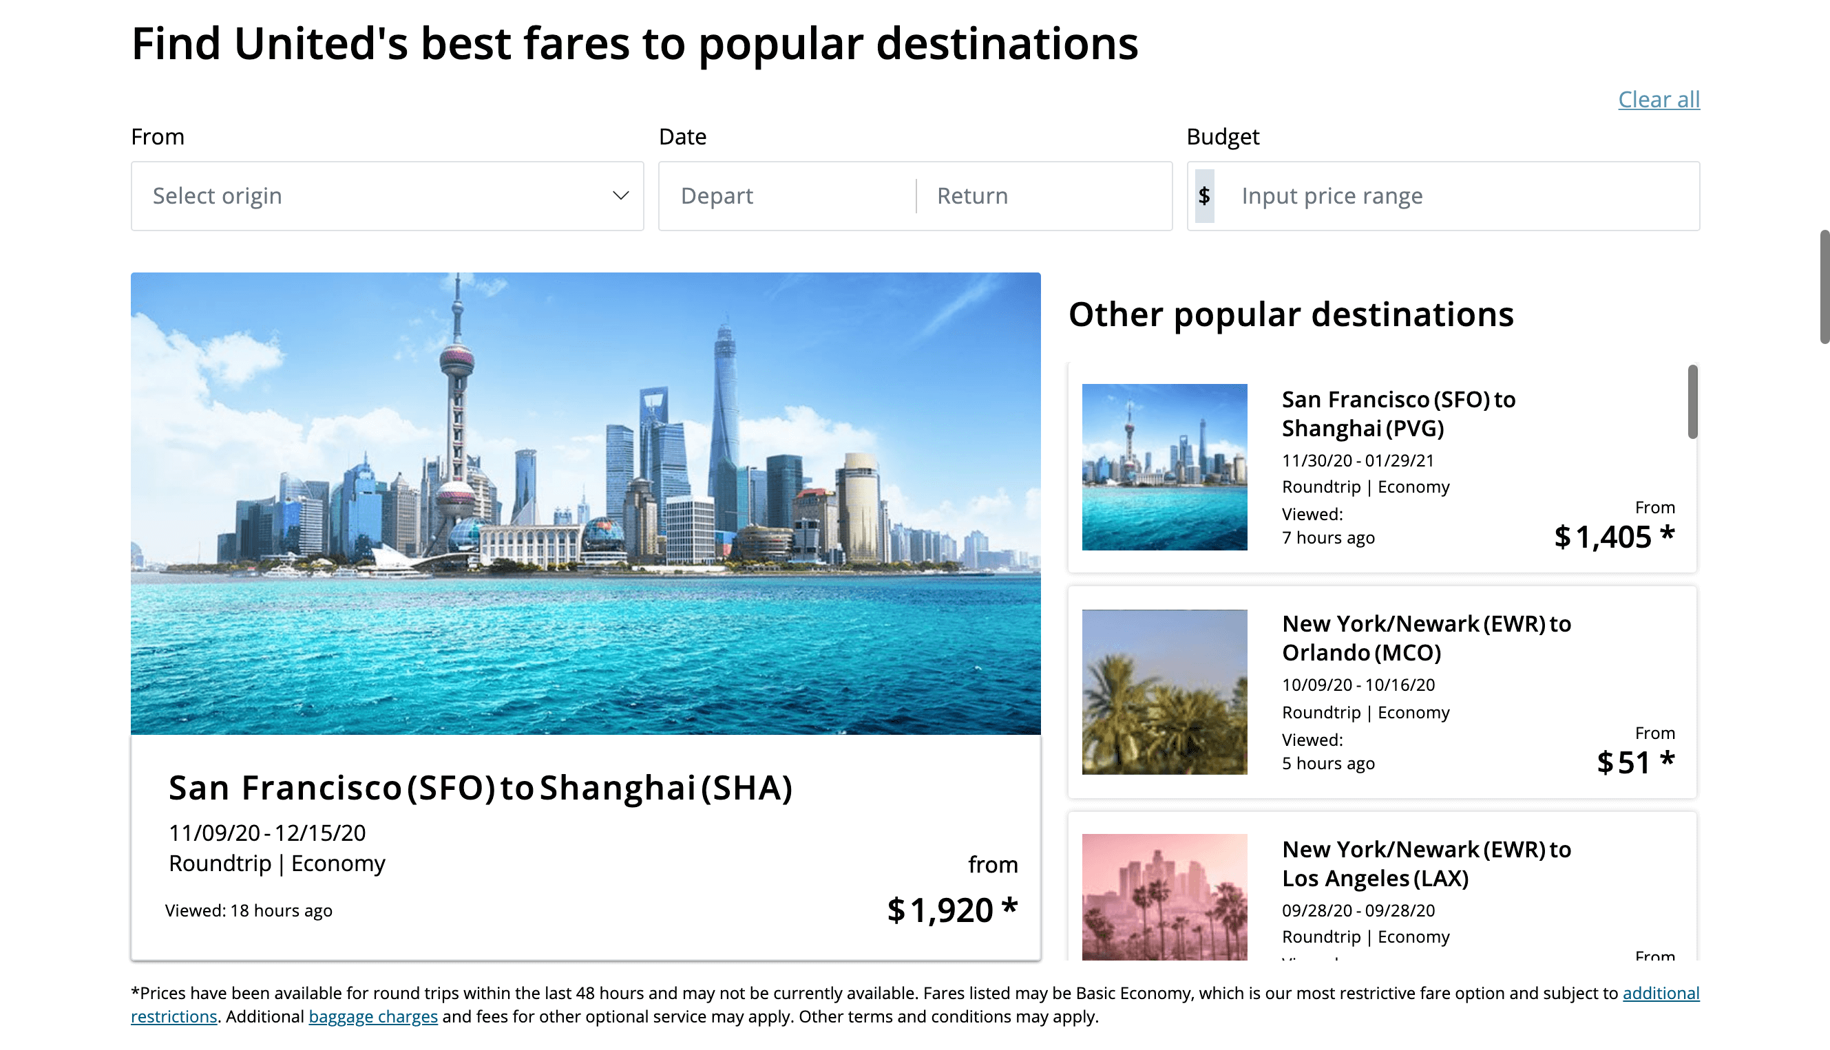Click the $51 Orlando fare price
Viewport: 1830px width, 1050px height.
tap(1635, 762)
